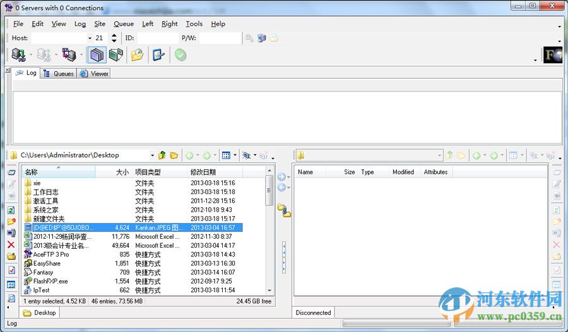Select the IpTest shortcut row

point(133,290)
